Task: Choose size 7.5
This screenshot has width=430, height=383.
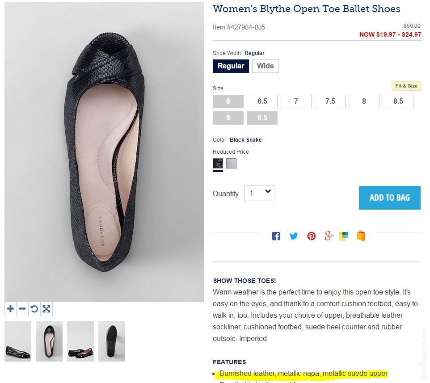Action: point(330,101)
